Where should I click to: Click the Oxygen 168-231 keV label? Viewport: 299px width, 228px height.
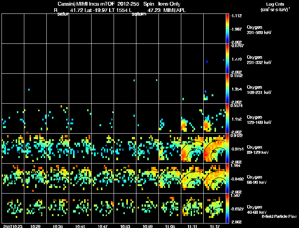pyautogui.click(x=259, y=90)
